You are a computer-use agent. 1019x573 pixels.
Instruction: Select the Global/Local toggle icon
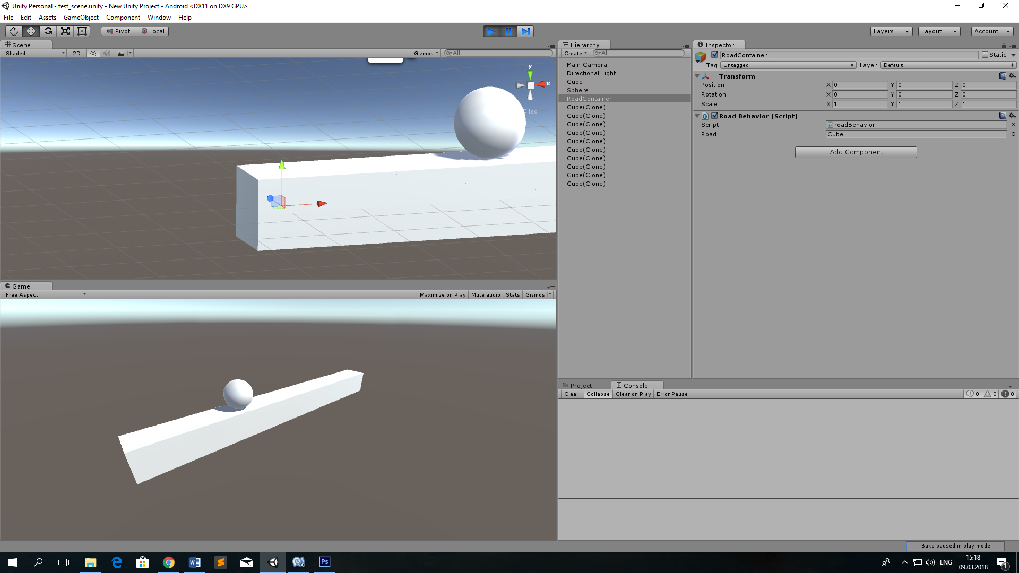pyautogui.click(x=153, y=30)
